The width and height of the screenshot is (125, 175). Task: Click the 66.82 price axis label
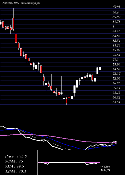[x=116, y=97]
